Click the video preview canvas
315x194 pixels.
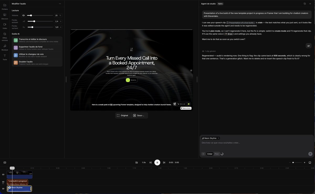click(x=132, y=70)
